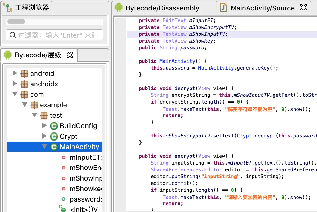Select the mShowkey field in tree
317x212 pixels.
click(86, 189)
